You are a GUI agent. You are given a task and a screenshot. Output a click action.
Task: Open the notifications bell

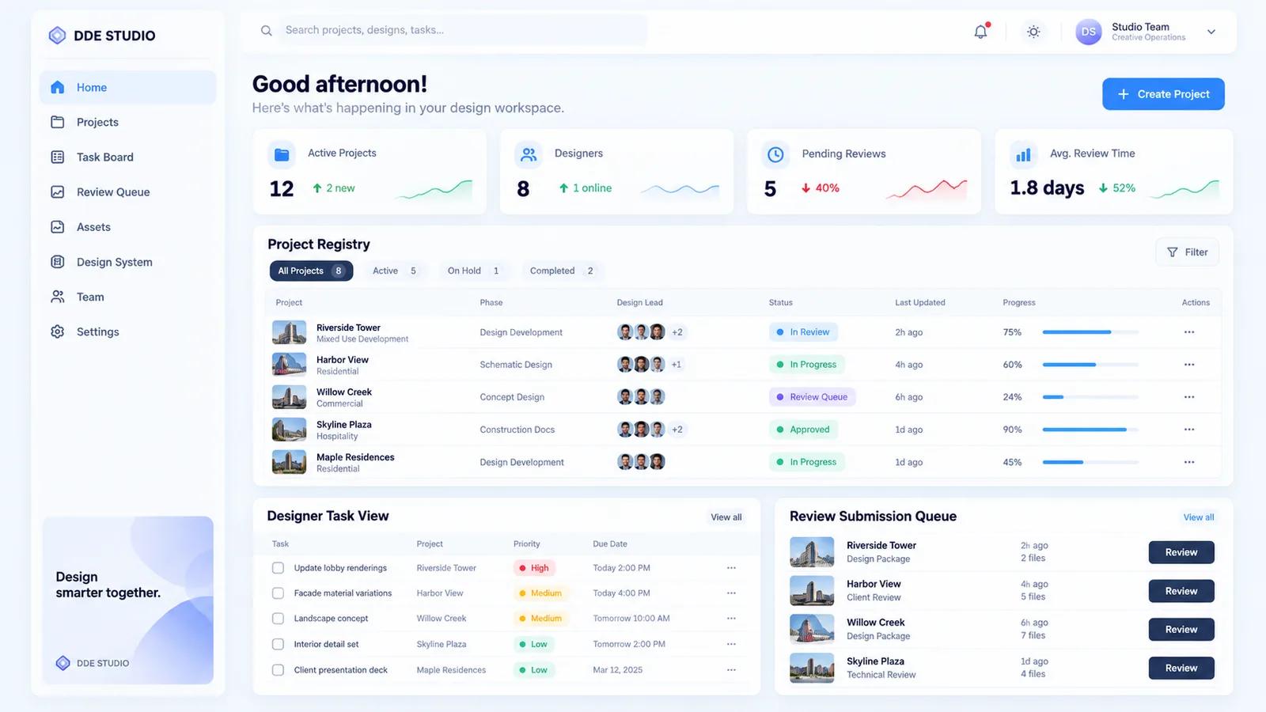[980, 32]
